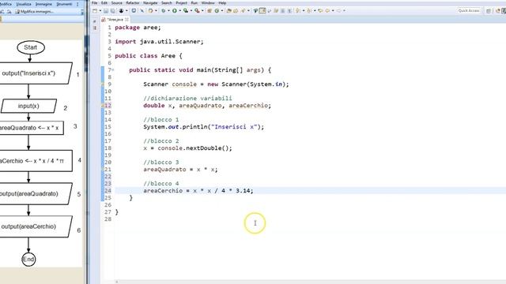
Task: Click the New Java Class icon
Action: (217, 10)
